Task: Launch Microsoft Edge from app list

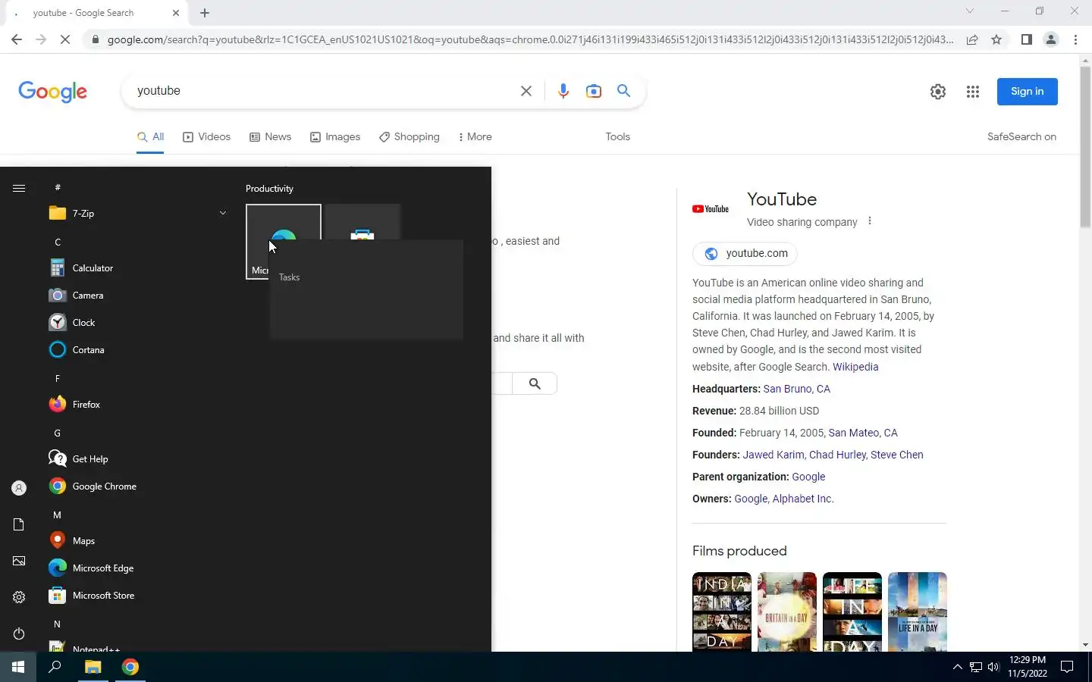Action: point(136,568)
